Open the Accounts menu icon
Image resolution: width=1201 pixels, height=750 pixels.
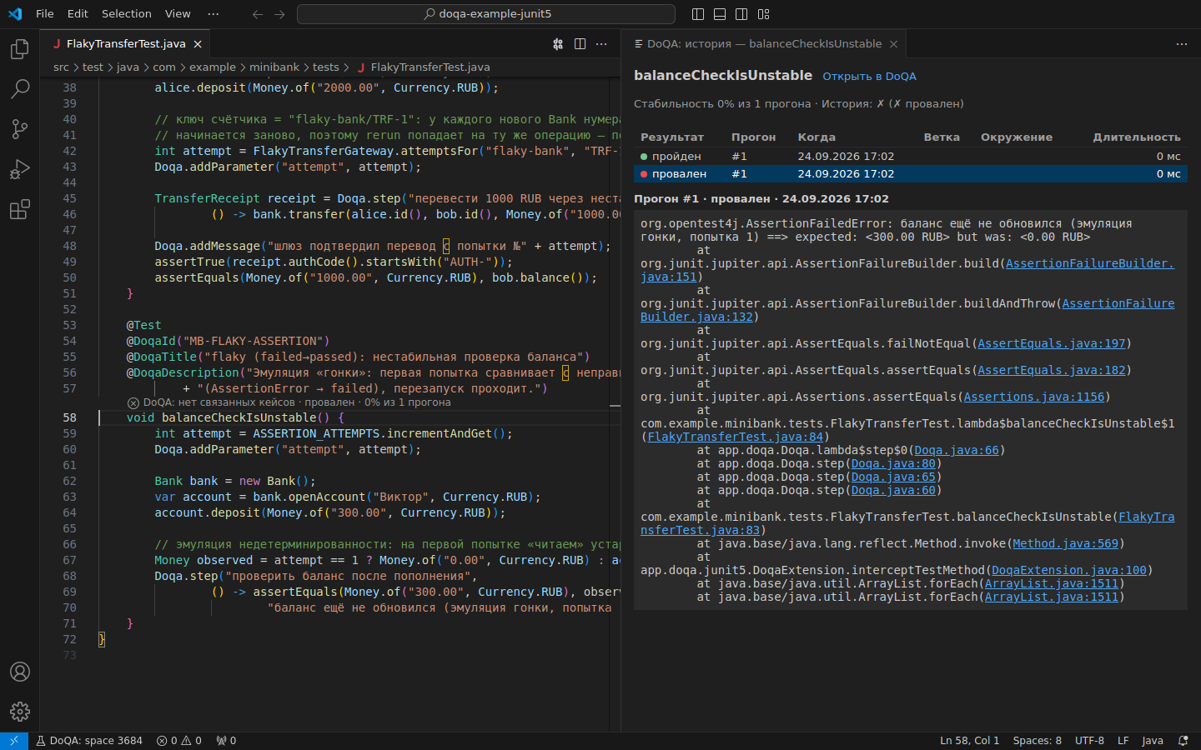[x=20, y=672]
